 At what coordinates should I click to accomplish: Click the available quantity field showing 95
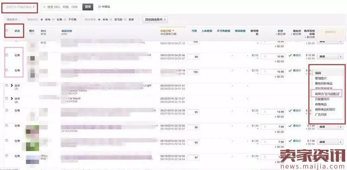coord(193,112)
